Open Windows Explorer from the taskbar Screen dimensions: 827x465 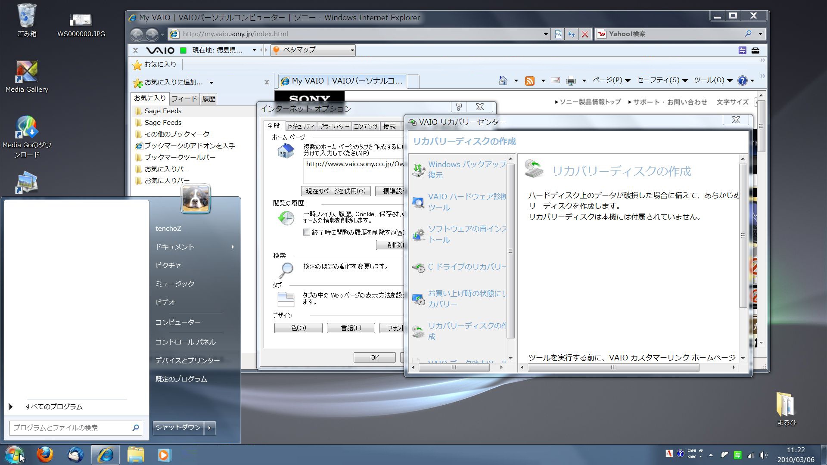[x=136, y=455]
